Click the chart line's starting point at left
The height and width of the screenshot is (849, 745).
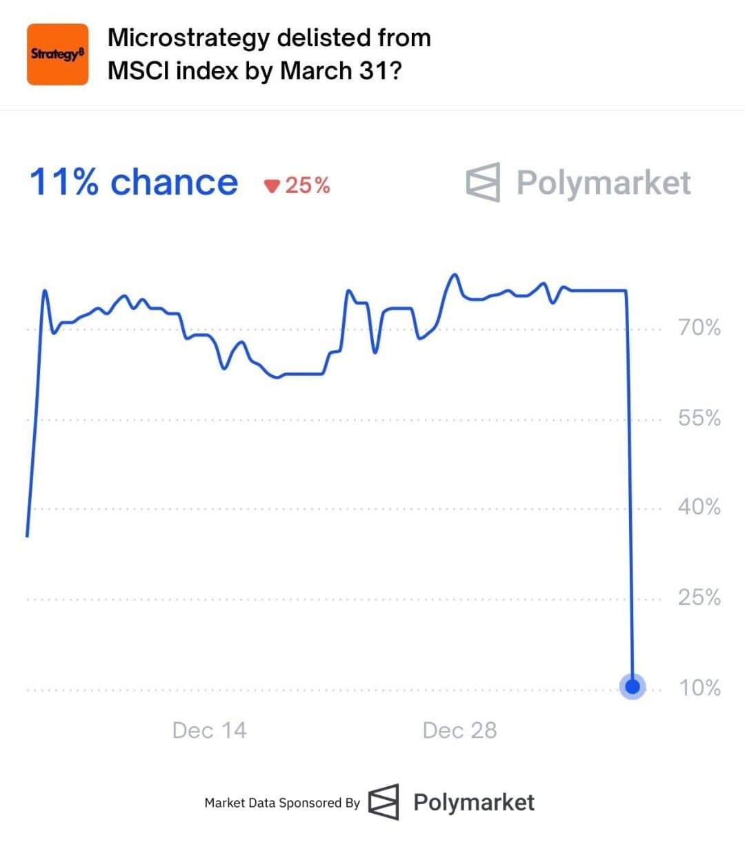(x=28, y=535)
